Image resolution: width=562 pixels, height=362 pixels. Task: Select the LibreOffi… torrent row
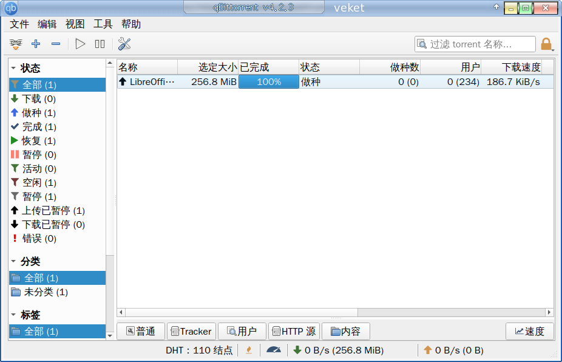click(335, 82)
